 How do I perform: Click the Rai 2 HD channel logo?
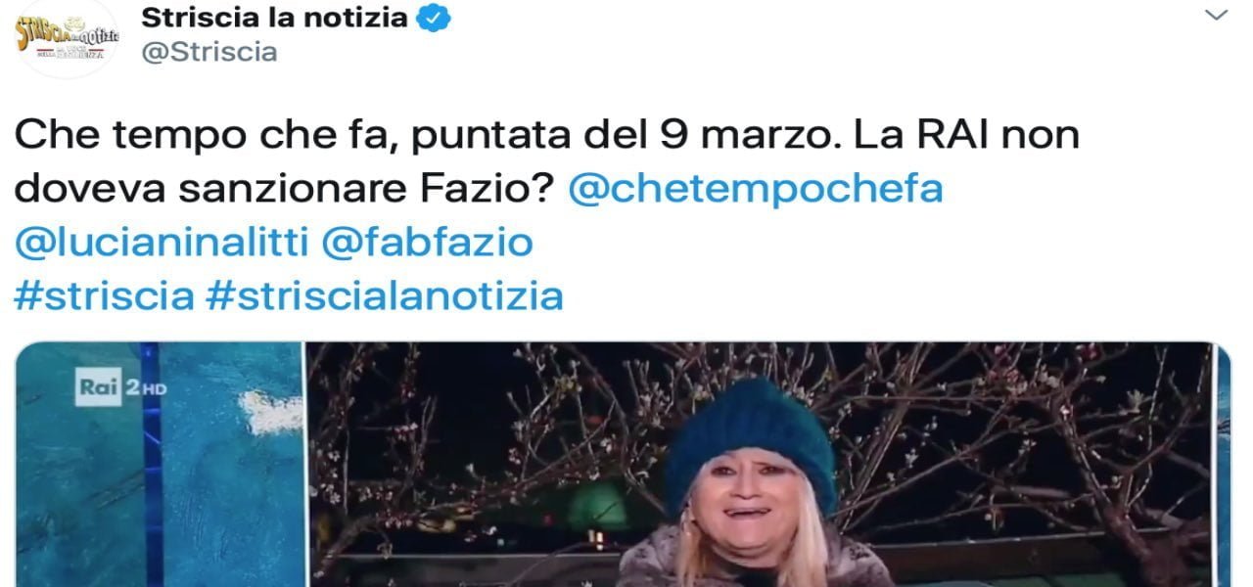pos(121,388)
